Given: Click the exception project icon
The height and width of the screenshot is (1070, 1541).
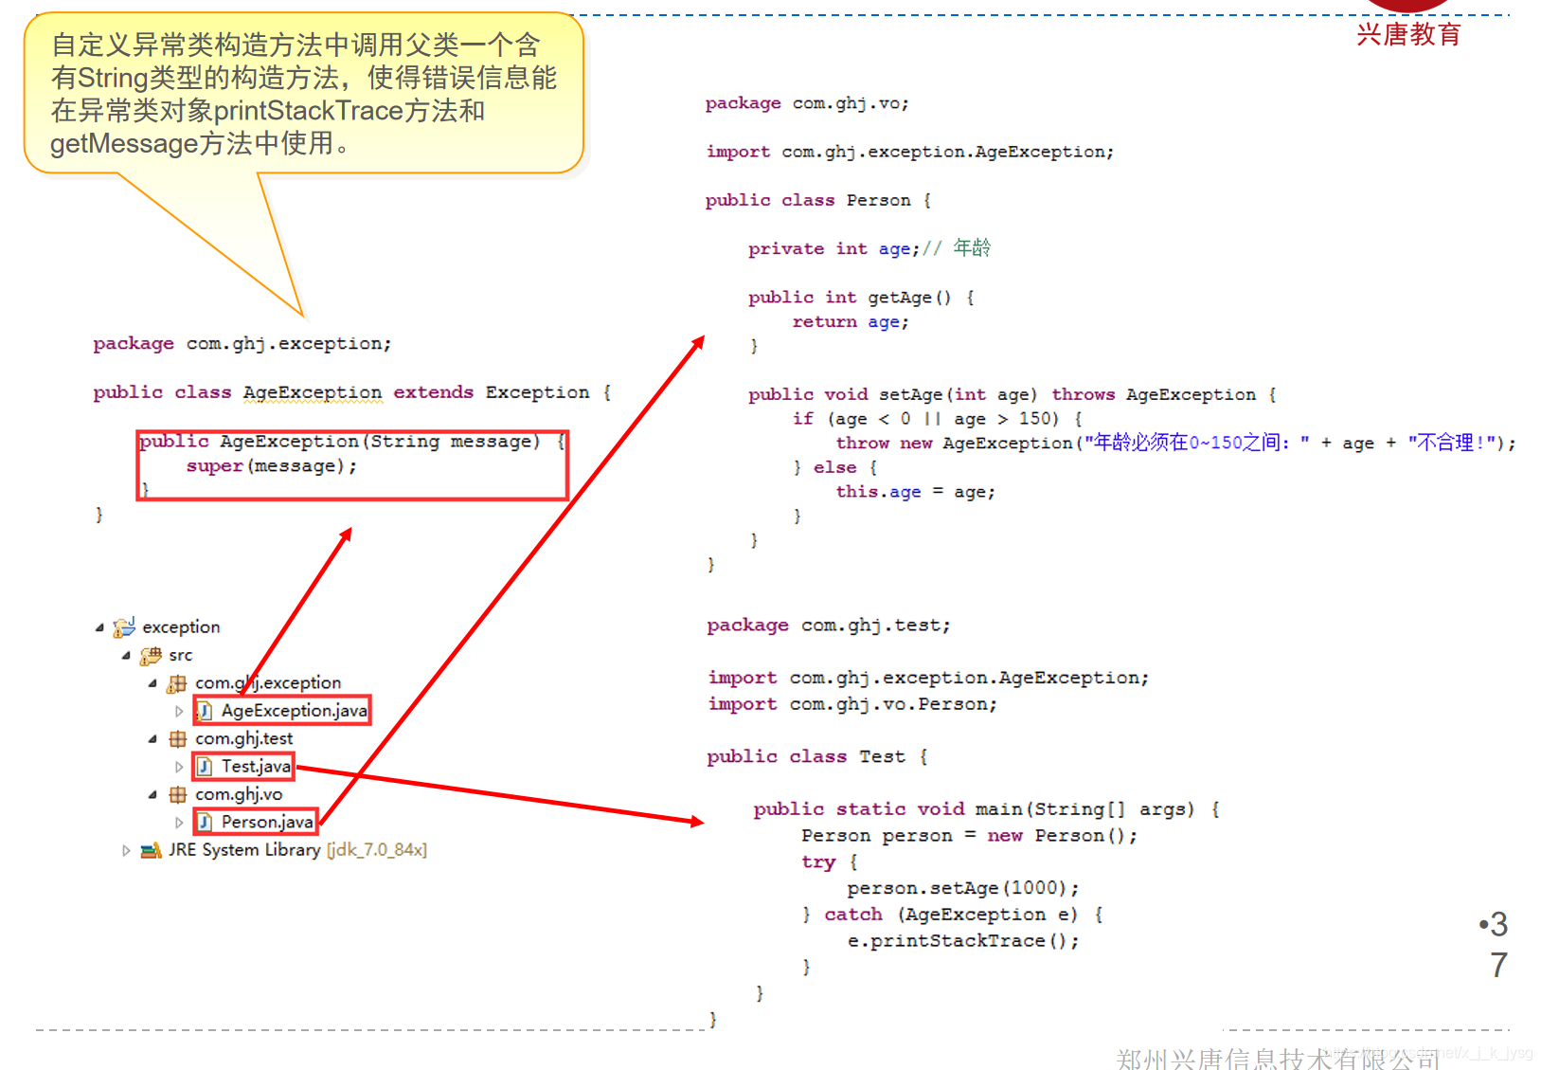Looking at the screenshot, I should 124,626.
